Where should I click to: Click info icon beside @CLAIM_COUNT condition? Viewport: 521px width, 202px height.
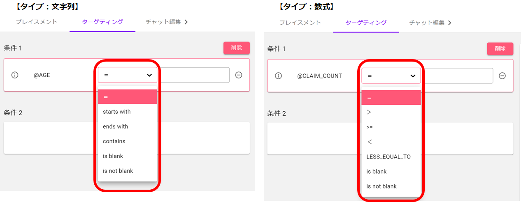(x=278, y=76)
